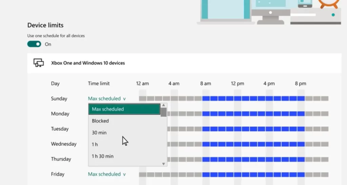Click Wednesday's 8 pm schedule block
Viewport: 347px width, 185px height.
click(x=301, y=144)
